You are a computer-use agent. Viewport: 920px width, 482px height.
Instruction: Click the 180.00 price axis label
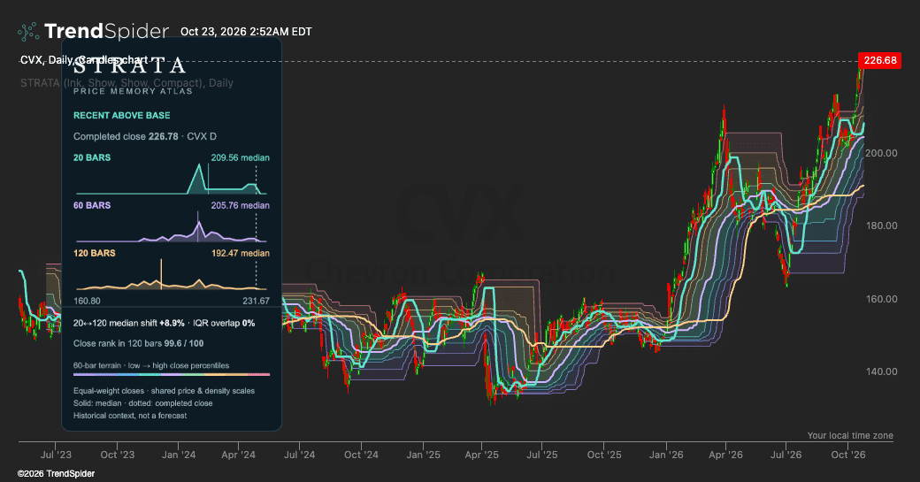click(881, 226)
